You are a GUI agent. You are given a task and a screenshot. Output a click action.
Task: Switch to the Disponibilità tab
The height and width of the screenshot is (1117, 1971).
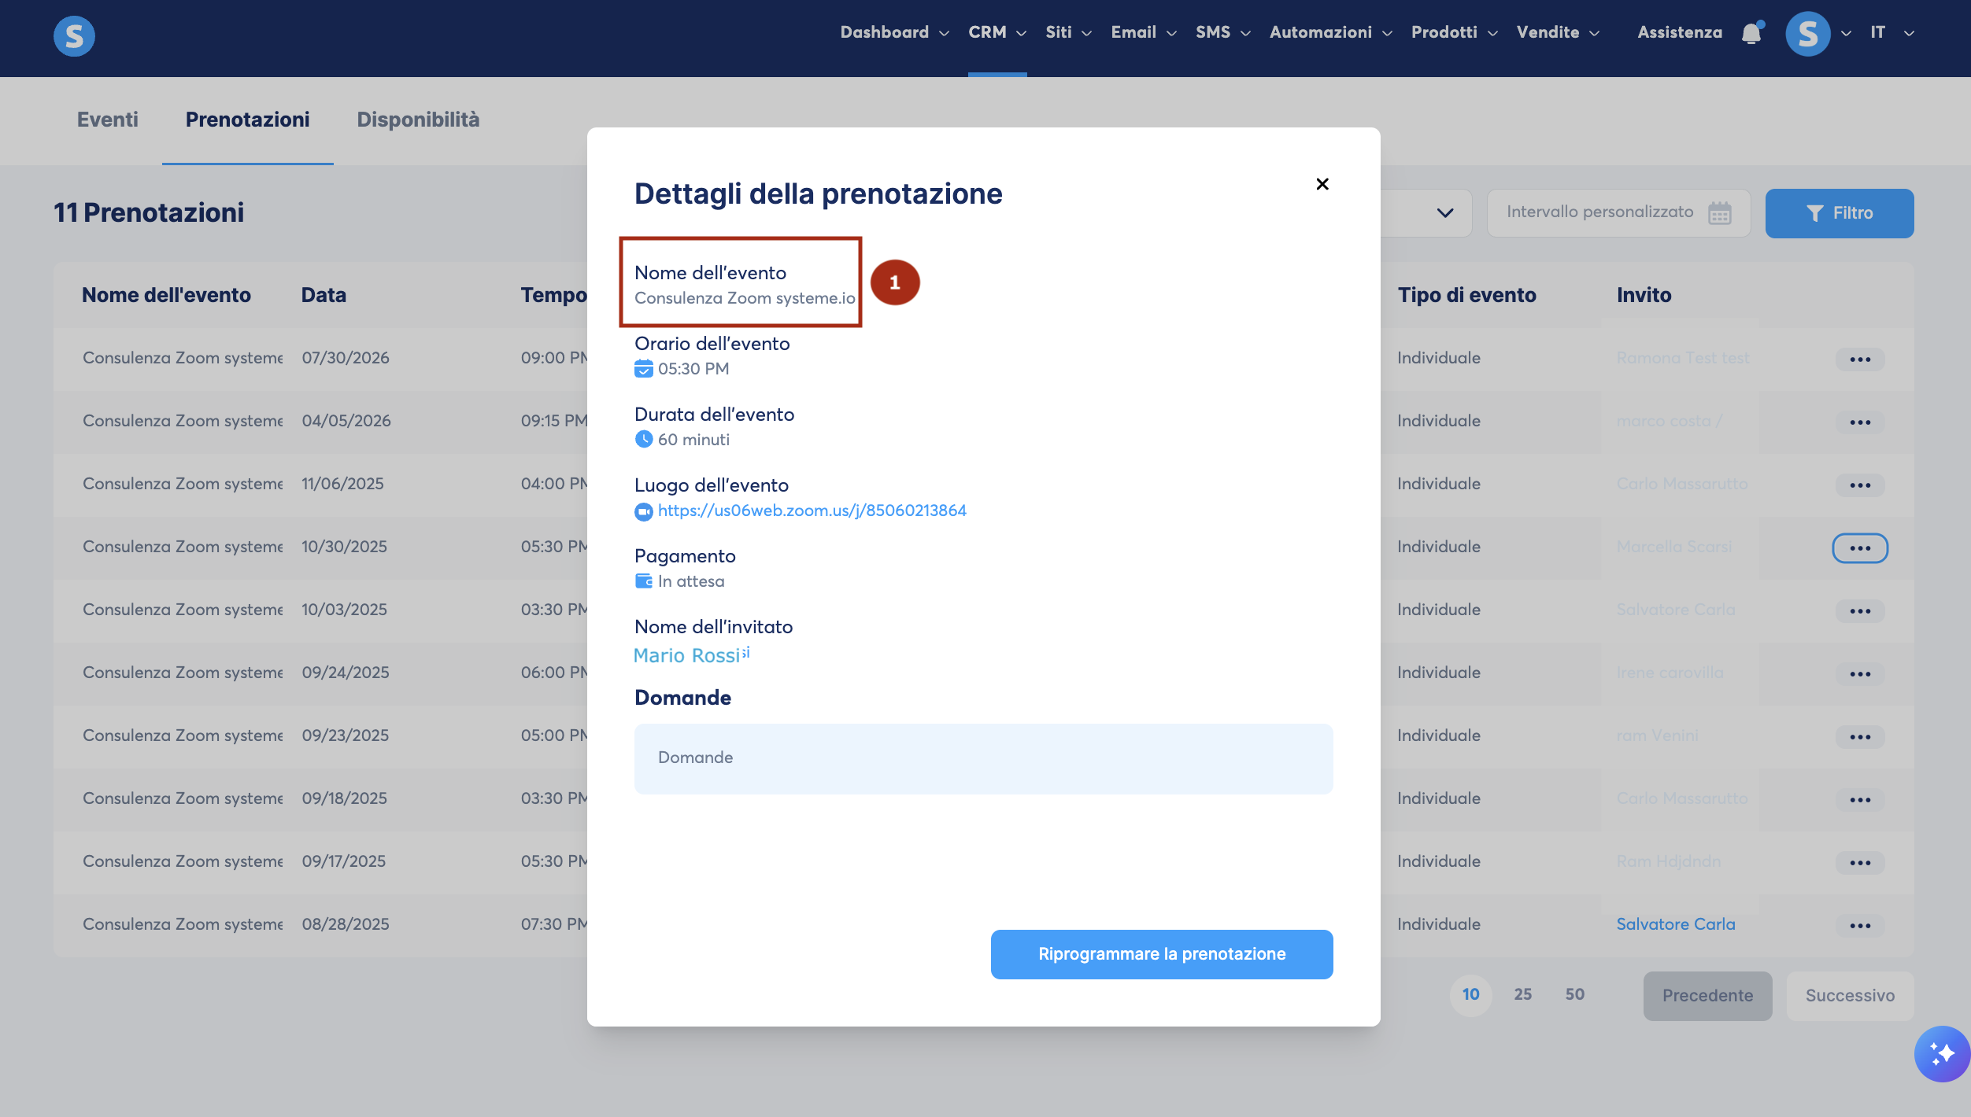(x=418, y=120)
